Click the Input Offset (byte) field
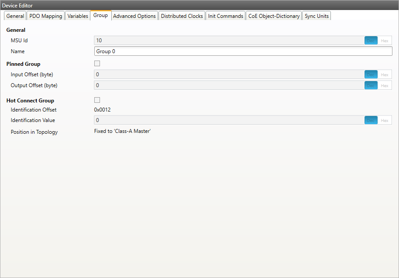The image size is (399, 278). point(229,75)
